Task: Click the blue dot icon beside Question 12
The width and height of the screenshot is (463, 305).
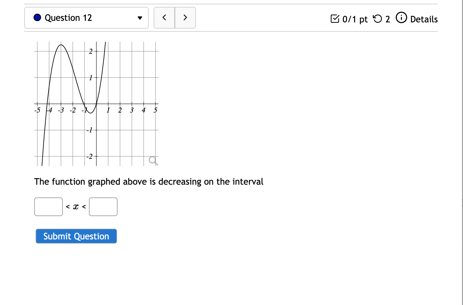Action: click(x=37, y=18)
